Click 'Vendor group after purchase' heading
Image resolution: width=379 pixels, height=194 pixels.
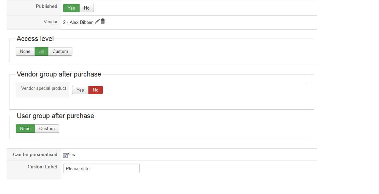[x=59, y=74]
